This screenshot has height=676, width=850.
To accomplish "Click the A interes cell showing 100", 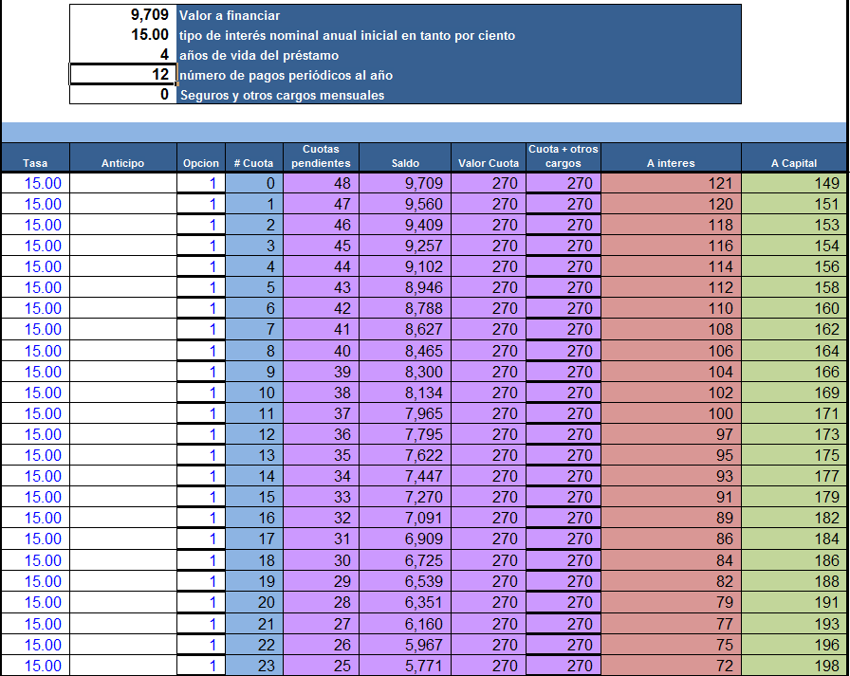I will (x=671, y=413).
